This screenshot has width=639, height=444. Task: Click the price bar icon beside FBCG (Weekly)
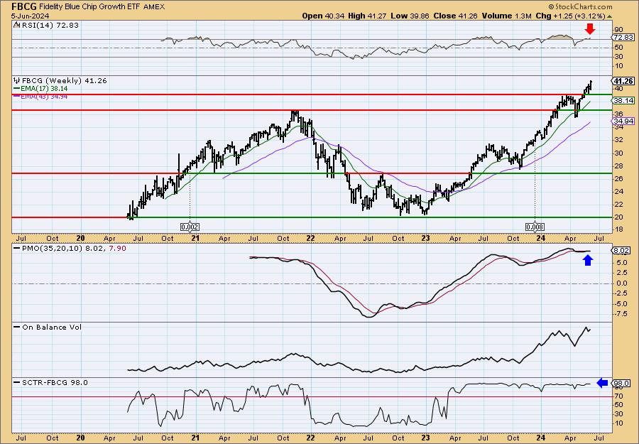pyautogui.click(x=16, y=80)
